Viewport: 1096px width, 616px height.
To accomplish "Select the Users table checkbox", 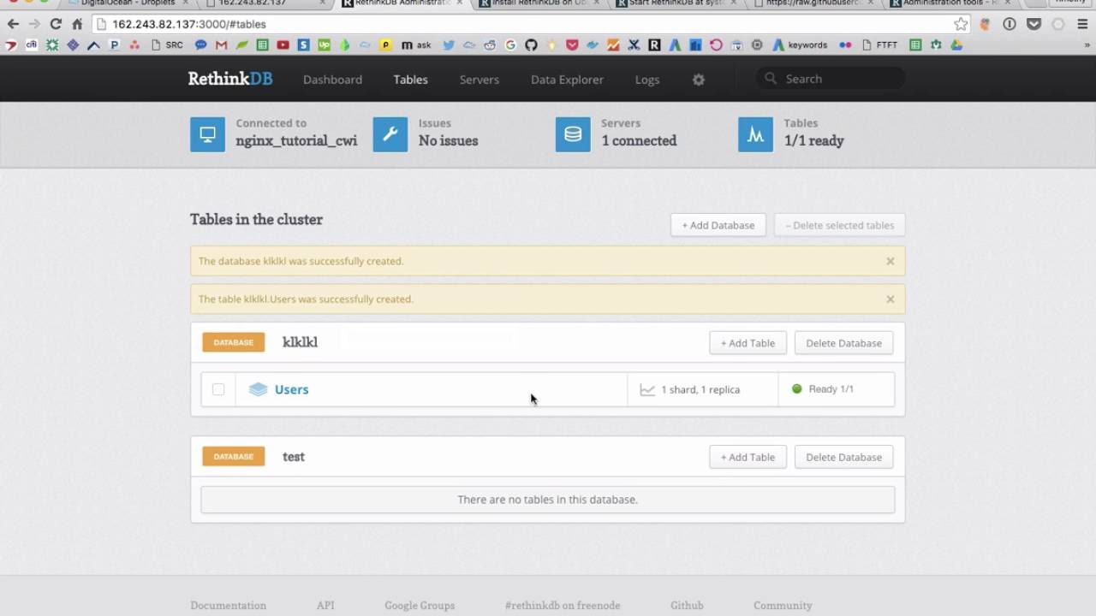I will pos(218,389).
